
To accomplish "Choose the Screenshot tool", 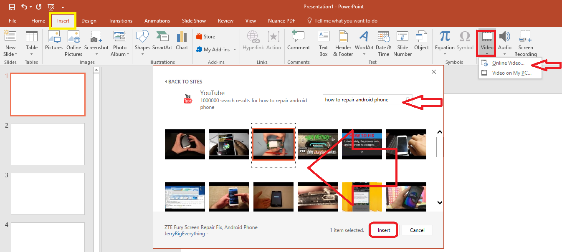I will [96, 44].
